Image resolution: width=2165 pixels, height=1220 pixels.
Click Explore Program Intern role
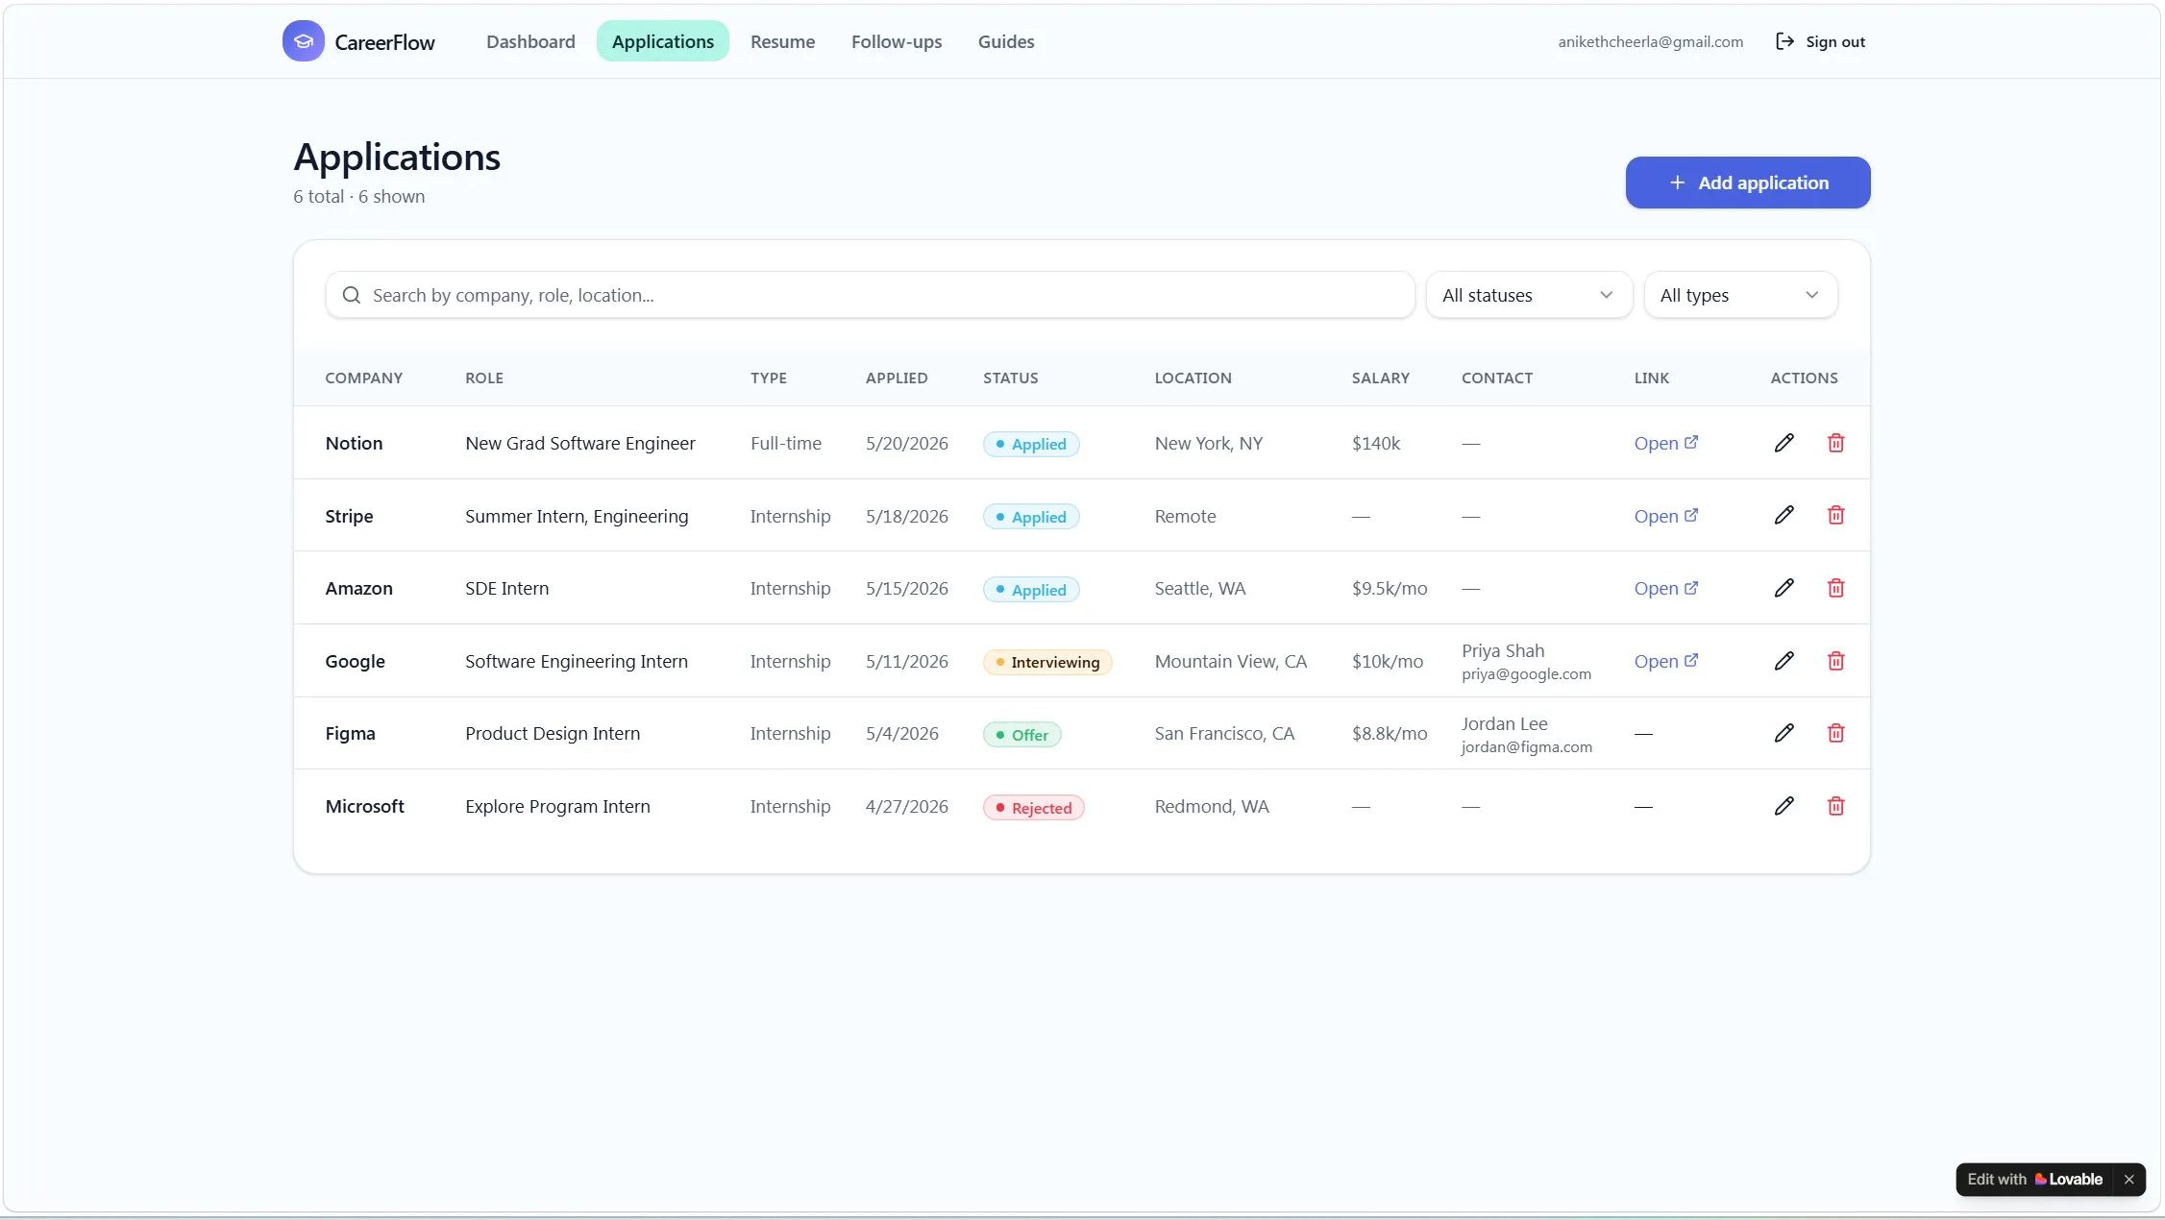[557, 806]
